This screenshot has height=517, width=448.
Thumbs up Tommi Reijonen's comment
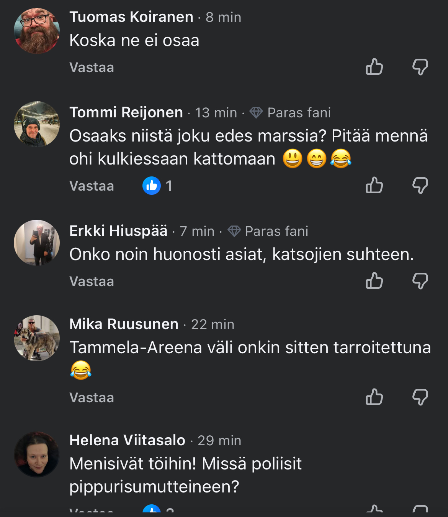(374, 186)
